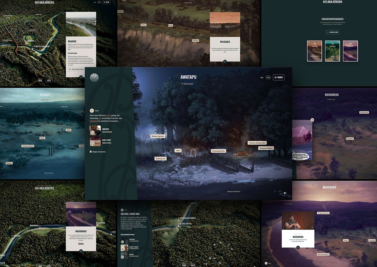
Task: Dismiss the comic panel with X icon
Action: (312, 120)
